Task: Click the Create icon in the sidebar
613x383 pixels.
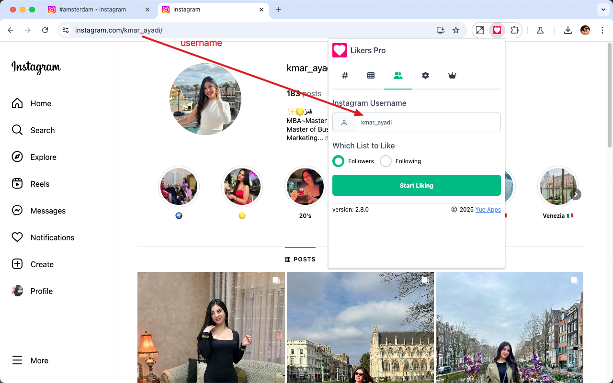Action: point(42,264)
